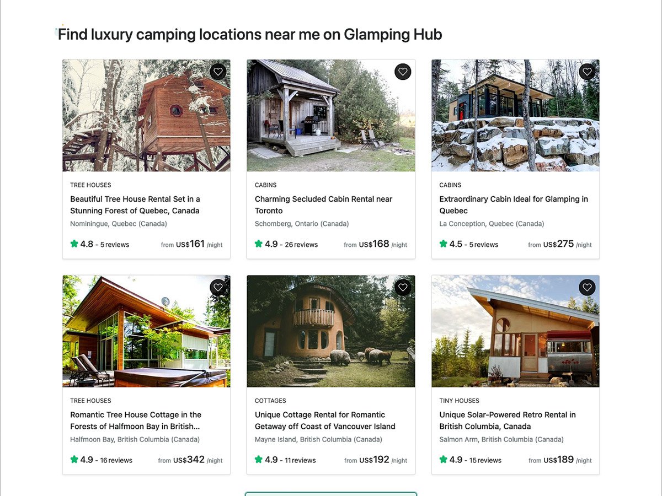This screenshot has width=662, height=496.
Task: Click heart icon on Schomberg cabin listing
Action: [403, 72]
